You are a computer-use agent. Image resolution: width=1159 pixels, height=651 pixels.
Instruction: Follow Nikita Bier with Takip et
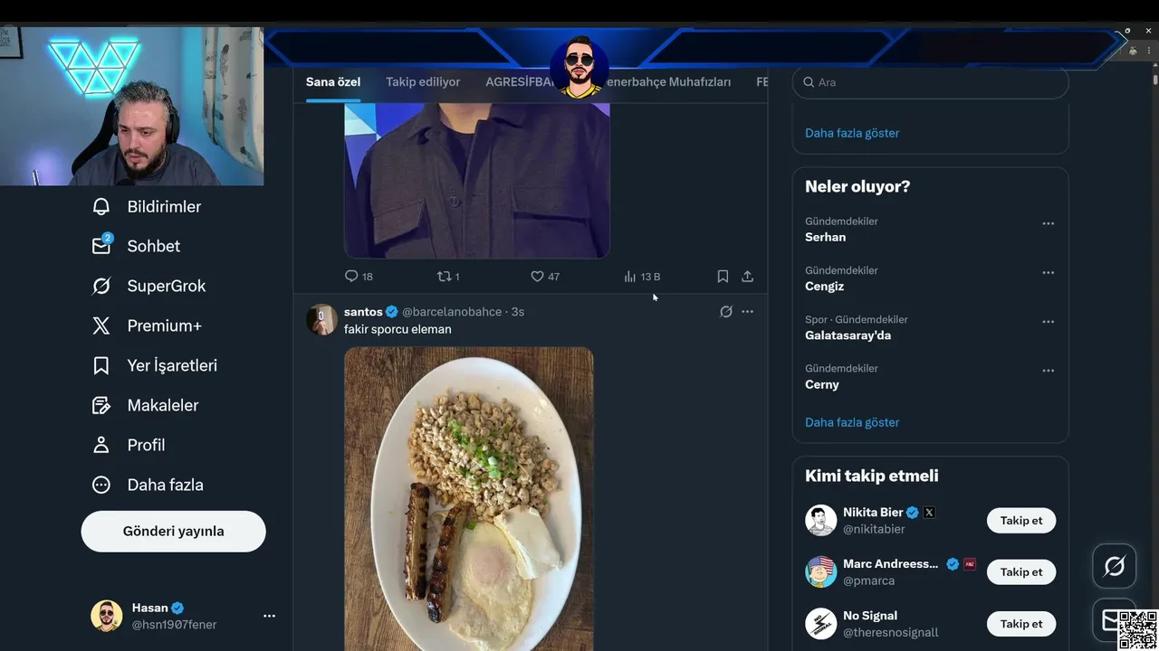tap(1020, 520)
